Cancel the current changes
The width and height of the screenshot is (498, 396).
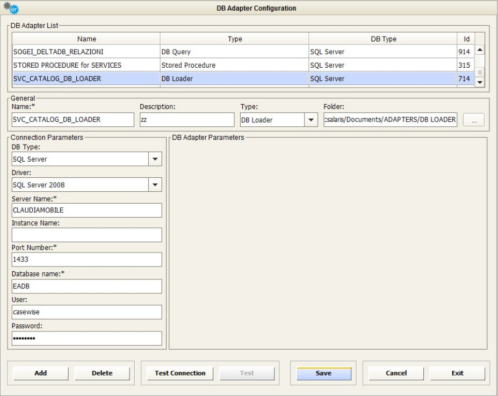[x=396, y=373]
